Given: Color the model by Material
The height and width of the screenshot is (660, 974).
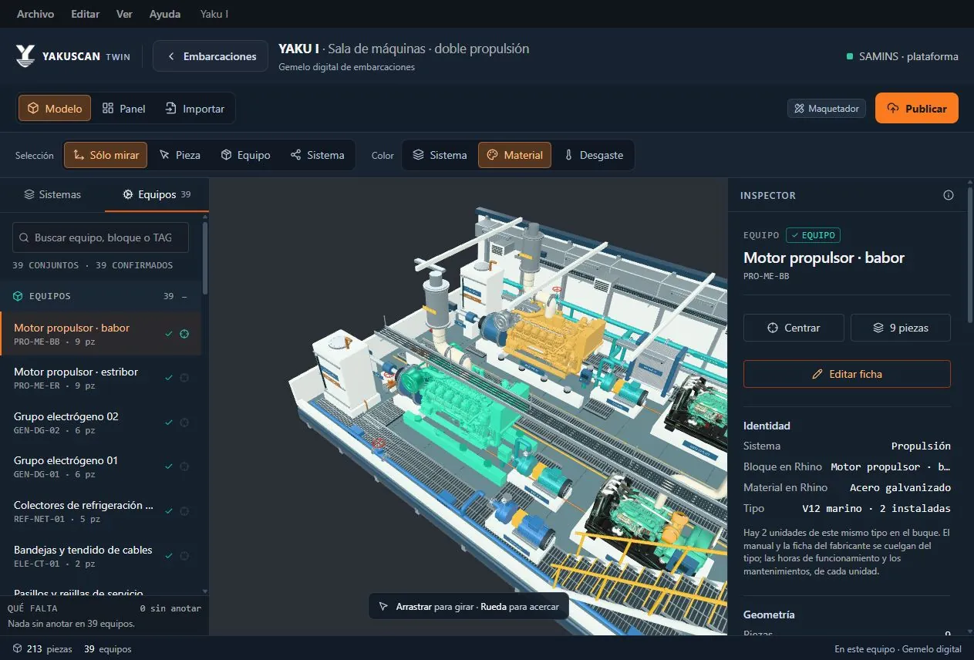Looking at the screenshot, I should point(515,155).
